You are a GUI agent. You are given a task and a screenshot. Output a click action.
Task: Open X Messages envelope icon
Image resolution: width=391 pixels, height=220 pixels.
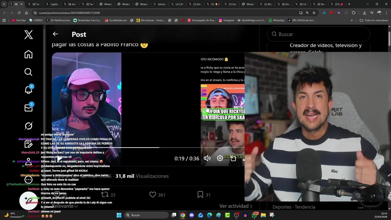28,108
